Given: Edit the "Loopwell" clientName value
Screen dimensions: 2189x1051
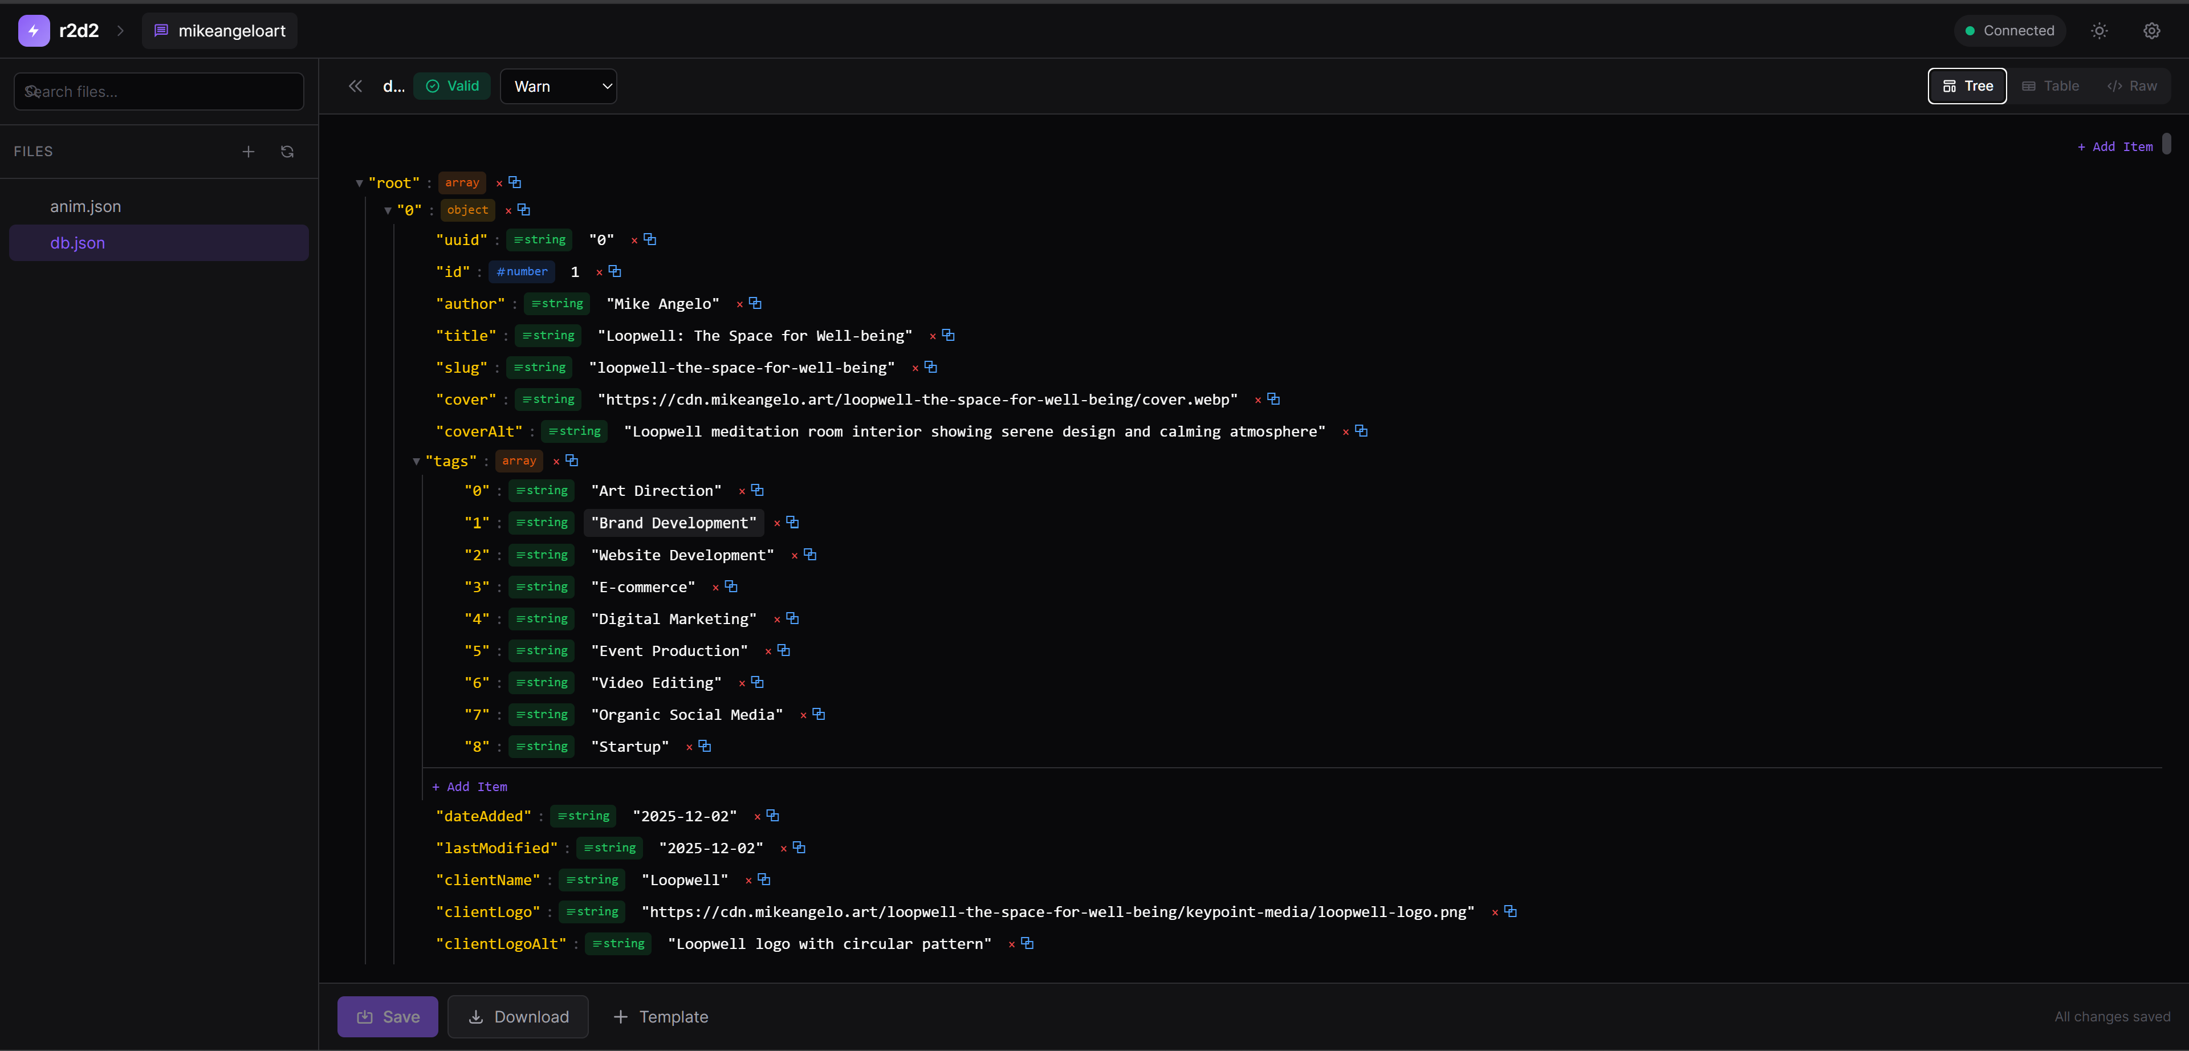Looking at the screenshot, I should [685, 880].
